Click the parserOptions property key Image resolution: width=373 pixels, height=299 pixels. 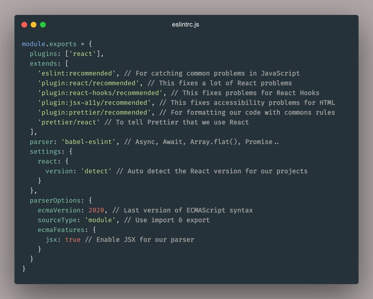[x=55, y=200]
